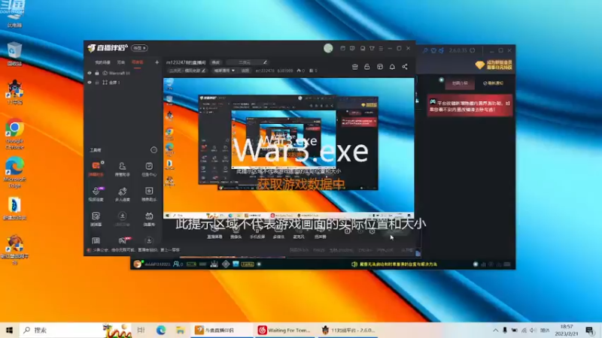Click the padlock icon above preview
The image size is (602, 338).
click(x=367, y=67)
